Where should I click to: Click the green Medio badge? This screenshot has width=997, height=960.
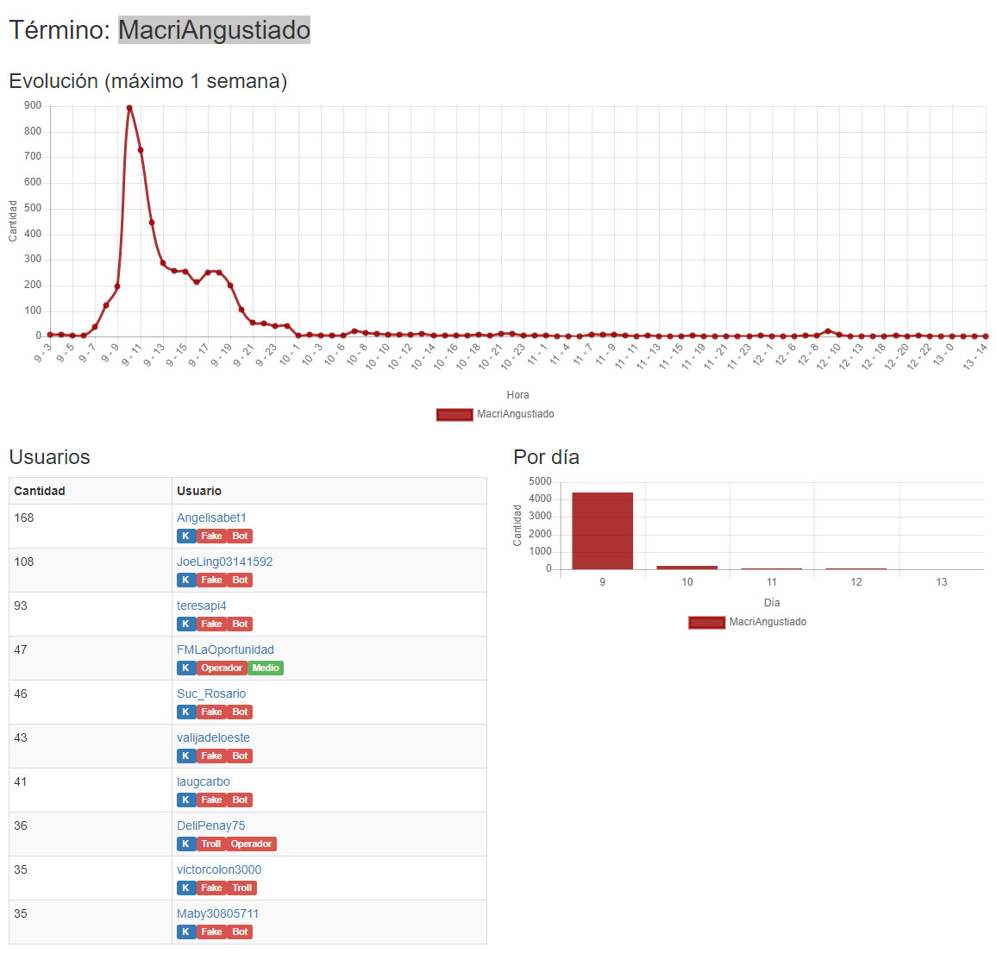coord(266,668)
